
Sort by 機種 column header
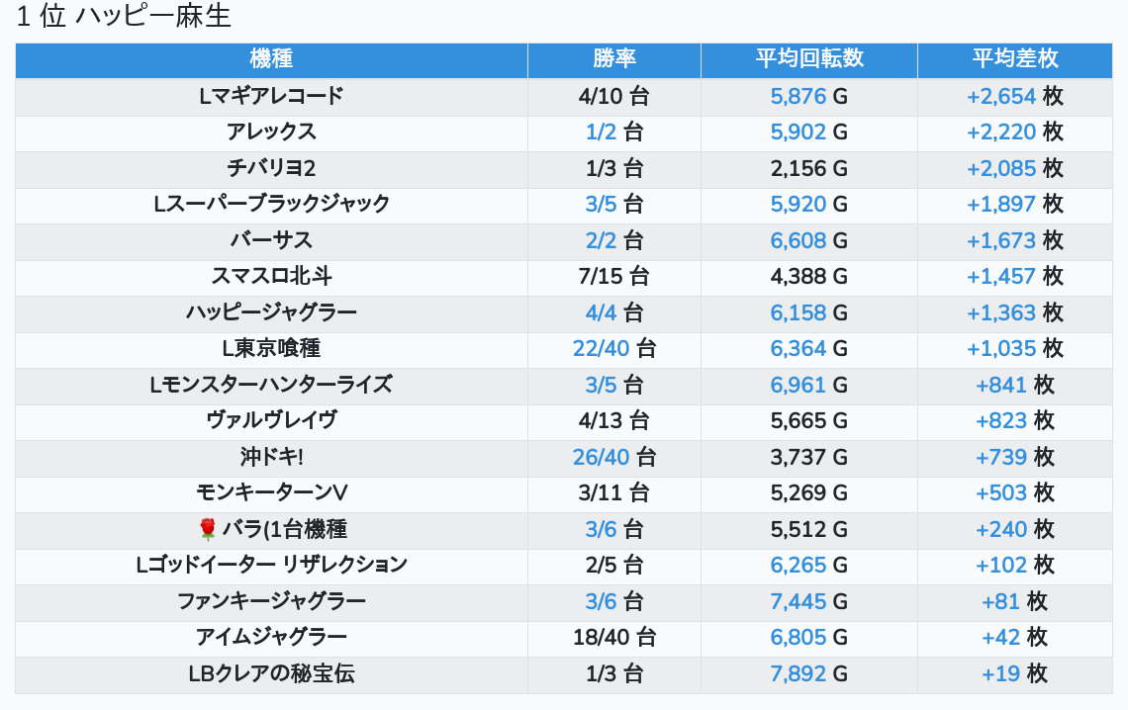coord(271,59)
